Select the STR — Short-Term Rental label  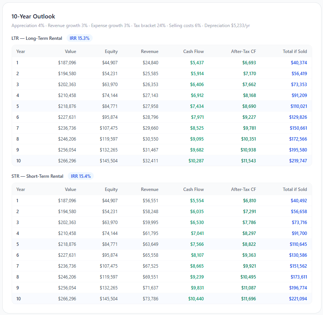click(x=38, y=176)
